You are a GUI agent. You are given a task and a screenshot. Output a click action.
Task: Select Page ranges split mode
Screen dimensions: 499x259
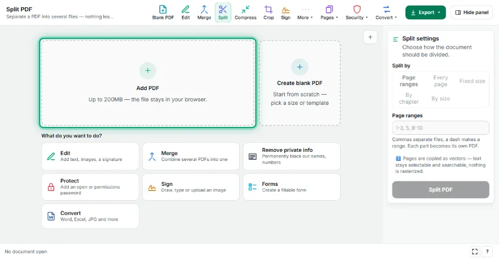point(409,81)
